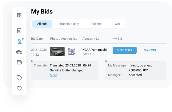The width and height of the screenshot is (172, 112).
Task: Open the car vehicles icon in sidebar
Action: [19, 52]
